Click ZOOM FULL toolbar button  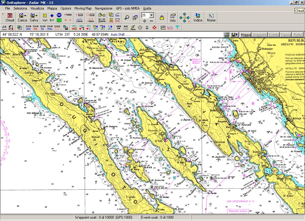click(x=50, y=28)
